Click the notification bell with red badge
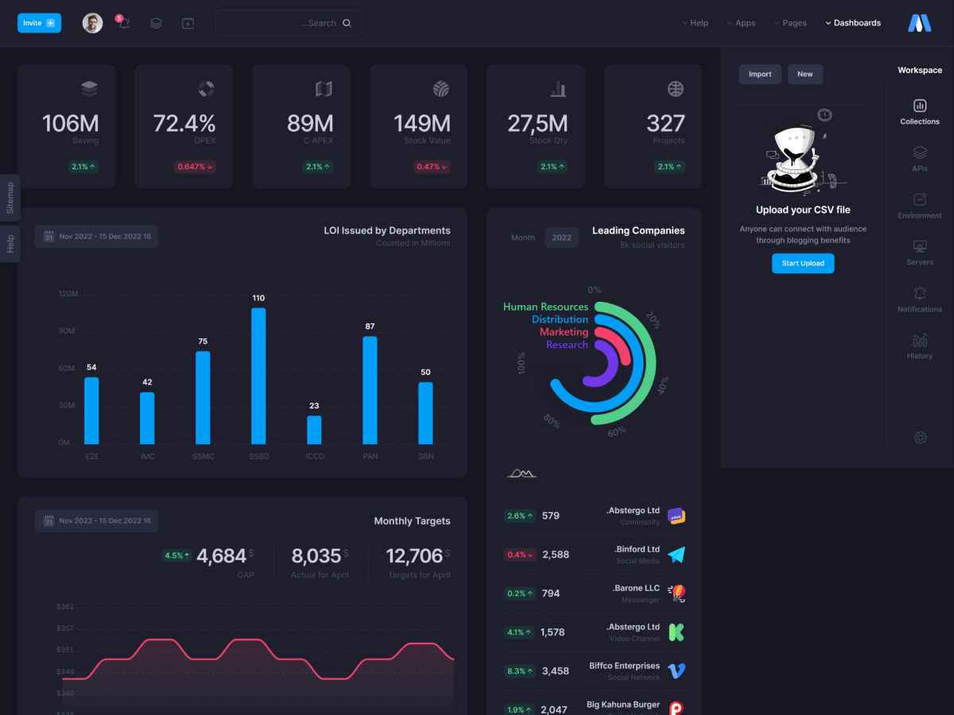 click(x=123, y=23)
